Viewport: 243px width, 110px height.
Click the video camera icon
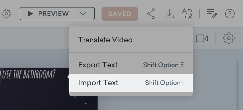point(202,38)
